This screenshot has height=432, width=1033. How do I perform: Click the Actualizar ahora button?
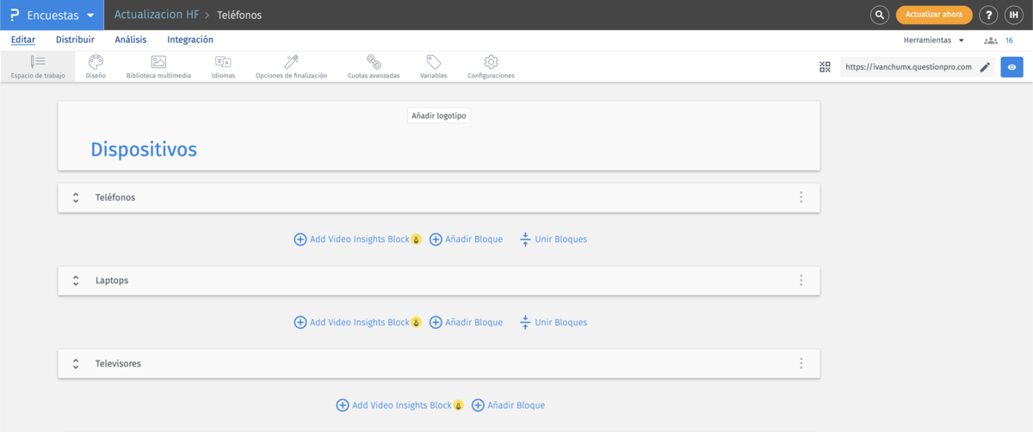click(x=934, y=15)
